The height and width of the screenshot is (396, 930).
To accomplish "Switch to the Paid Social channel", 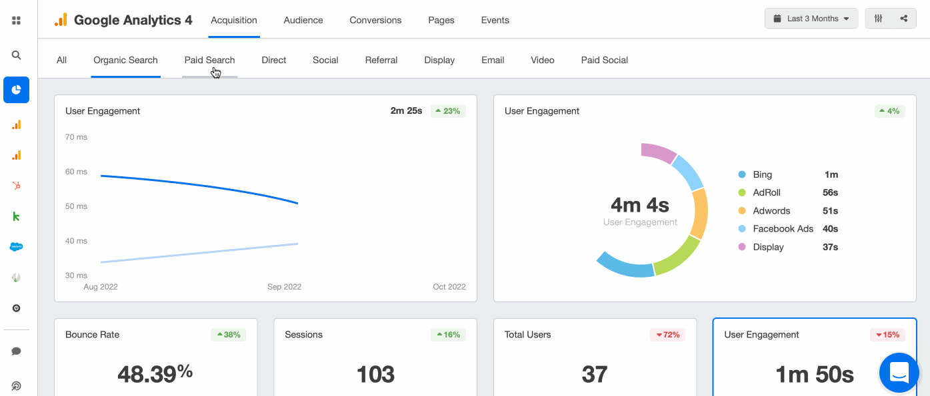I will [x=604, y=60].
